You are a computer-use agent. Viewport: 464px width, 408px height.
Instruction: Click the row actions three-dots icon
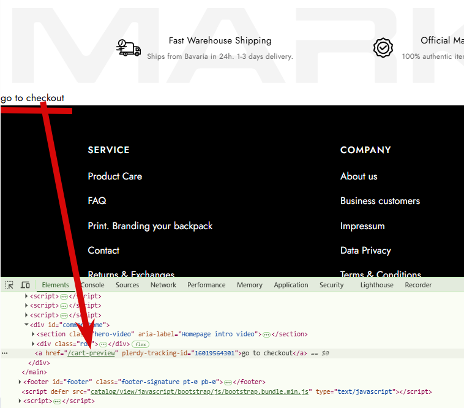(4, 353)
